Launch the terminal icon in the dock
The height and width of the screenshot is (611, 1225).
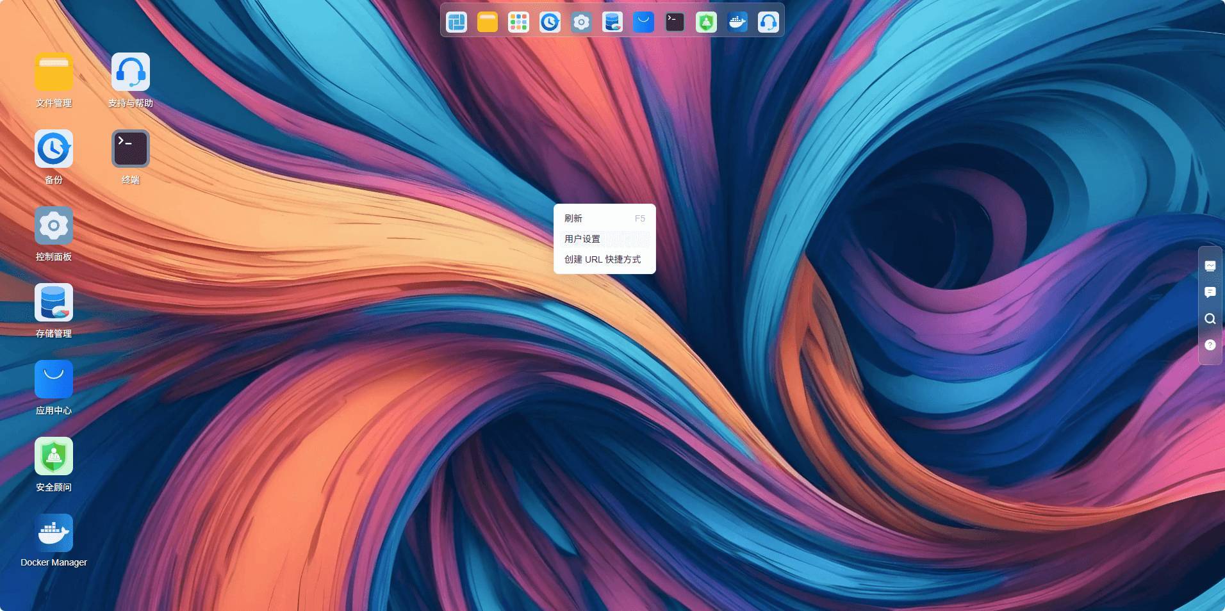(675, 22)
